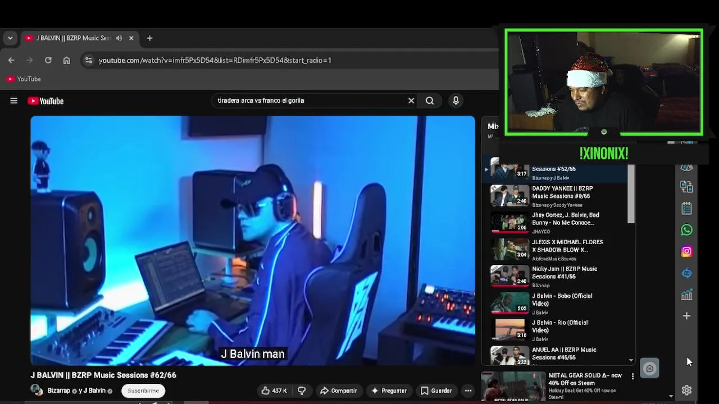This screenshot has width=719, height=404.
Task: Click the playlist panel scrollbar thumb
Action: 631,194
